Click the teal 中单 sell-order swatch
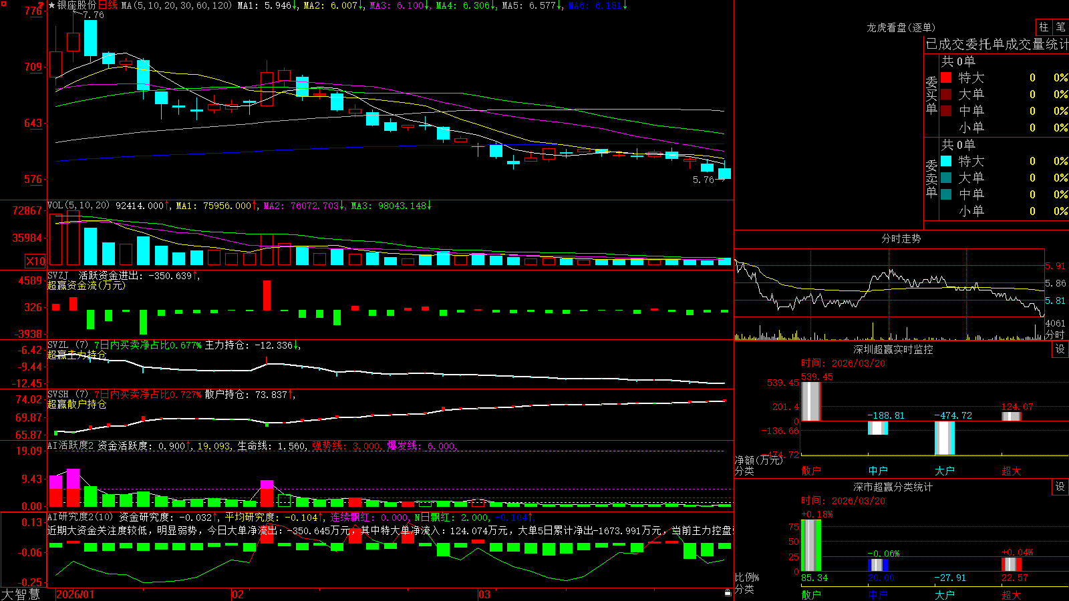The height and width of the screenshot is (601, 1069). tap(946, 194)
